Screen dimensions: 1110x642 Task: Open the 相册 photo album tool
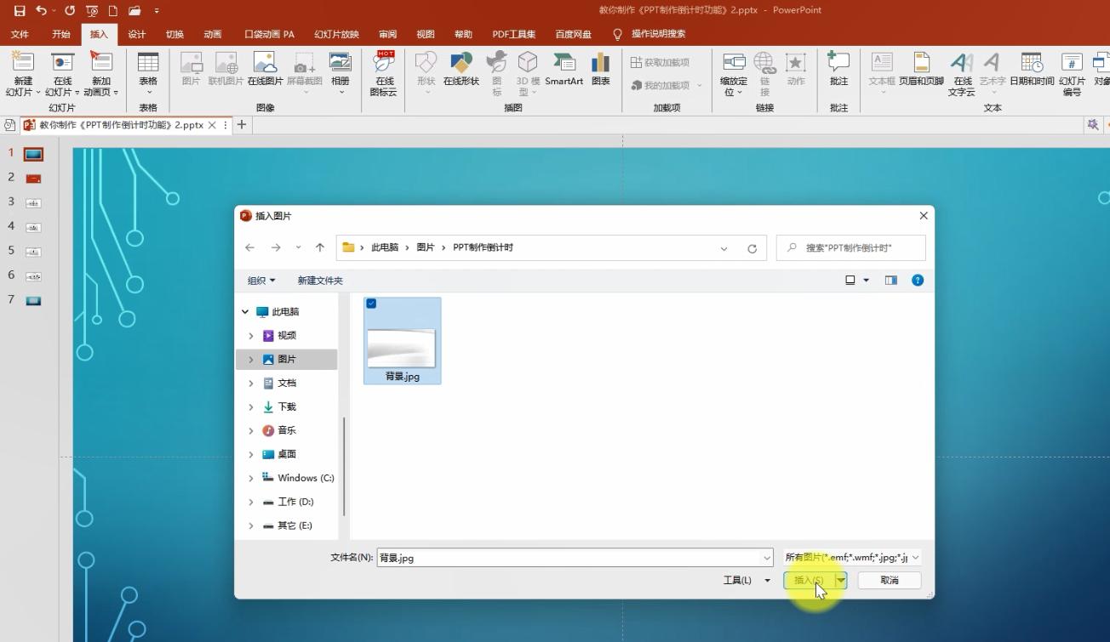click(x=340, y=68)
